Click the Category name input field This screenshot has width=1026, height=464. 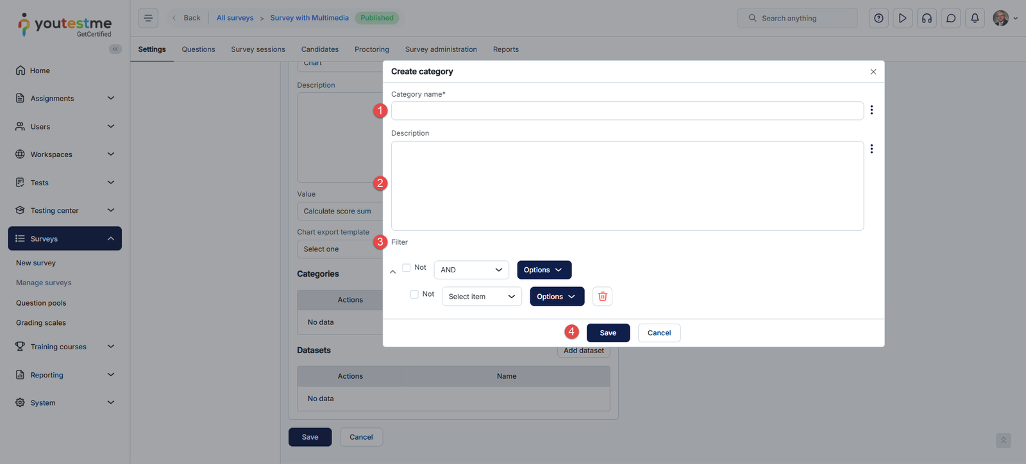coord(627,111)
